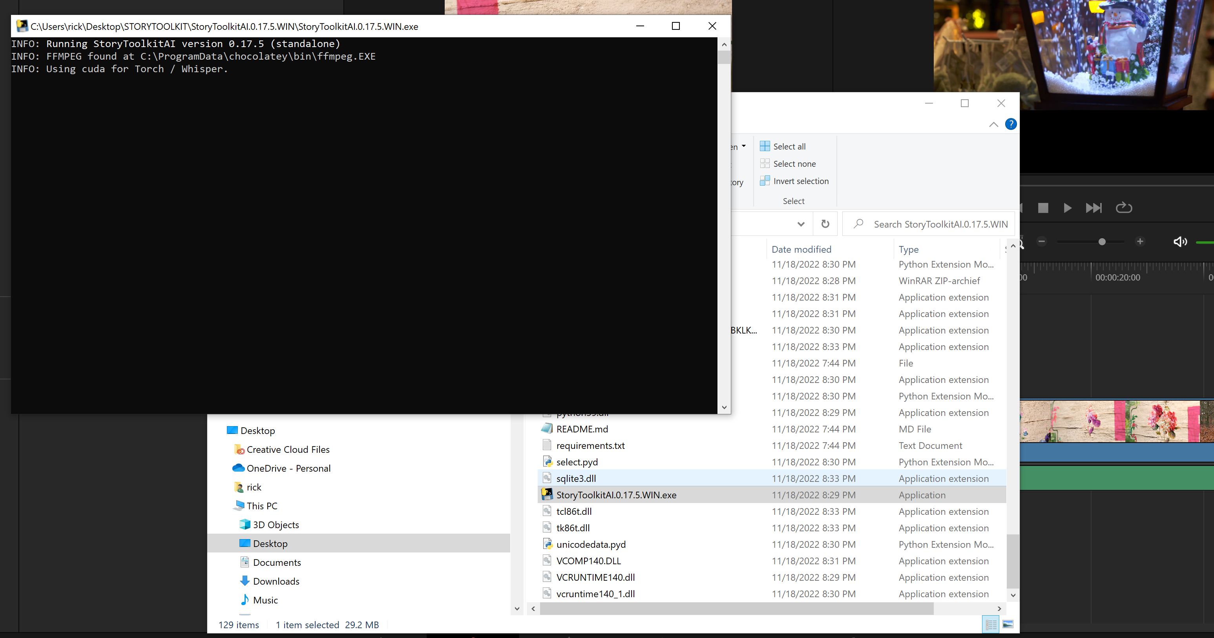Open address bar history dropdown
The width and height of the screenshot is (1214, 638).
[x=801, y=224]
